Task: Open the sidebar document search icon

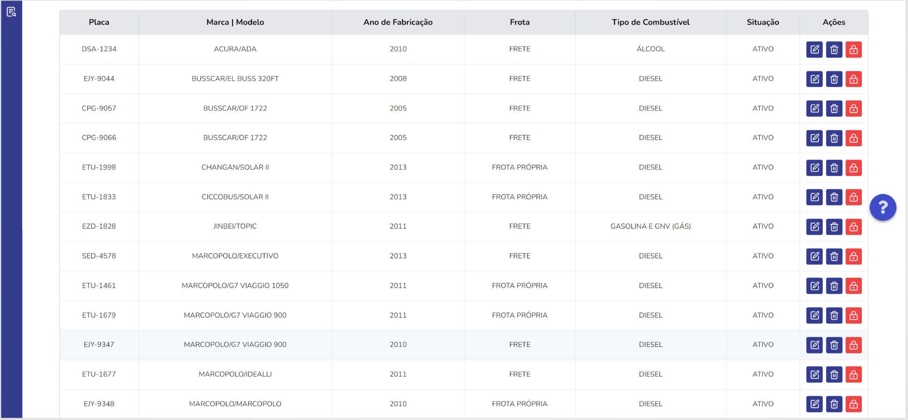Action: pyautogui.click(x=11, y=12)
